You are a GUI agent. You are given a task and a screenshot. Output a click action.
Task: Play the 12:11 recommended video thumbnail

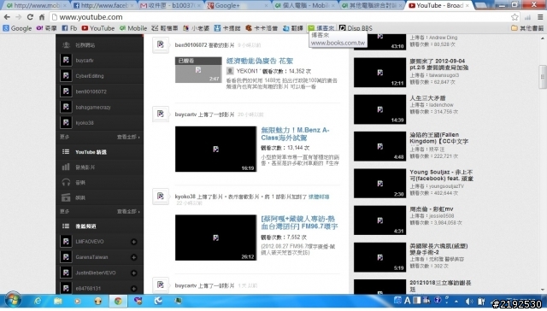tap(379, 73)
